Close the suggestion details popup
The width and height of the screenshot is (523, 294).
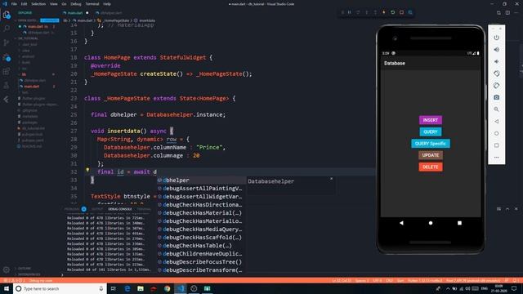coord(331,179)
